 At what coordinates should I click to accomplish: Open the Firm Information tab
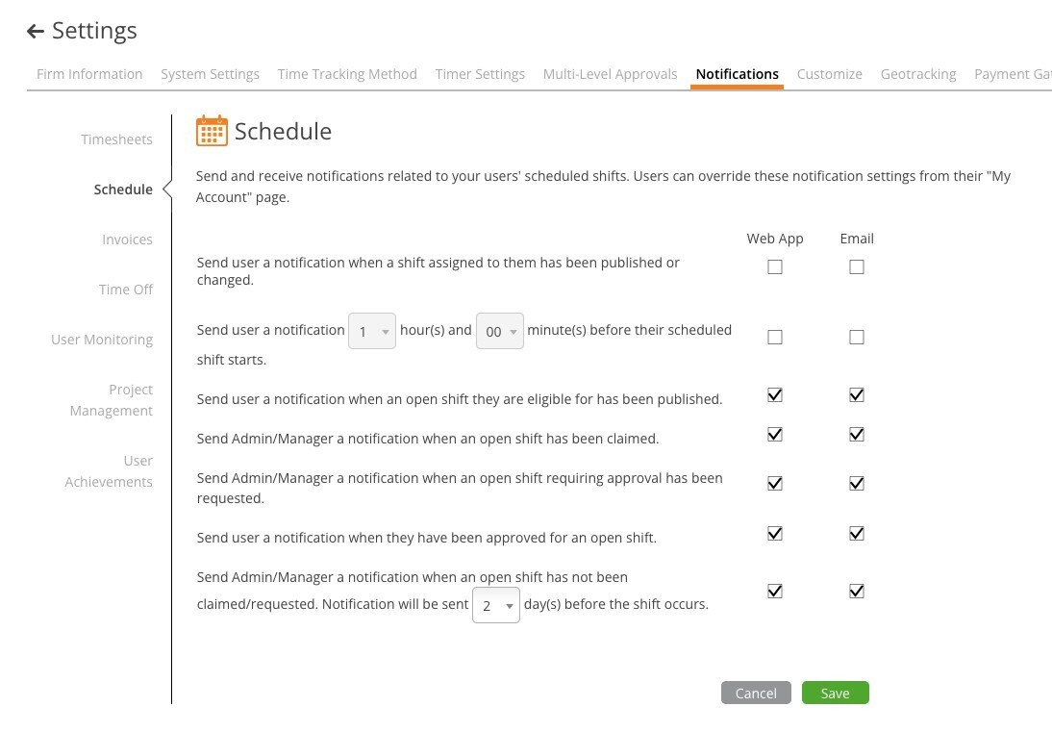click(x=89, y=74)
